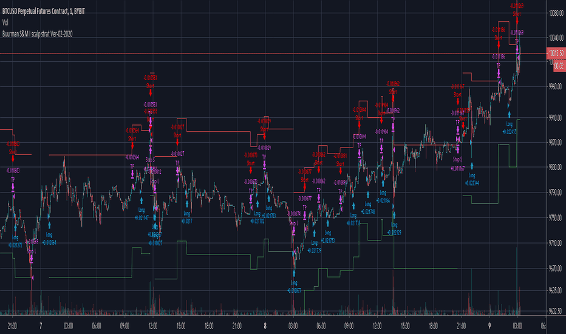Open the Buurman S&M I scalp strat label
The height and width of the screenshot is (334, 566).
pos(37,34)
